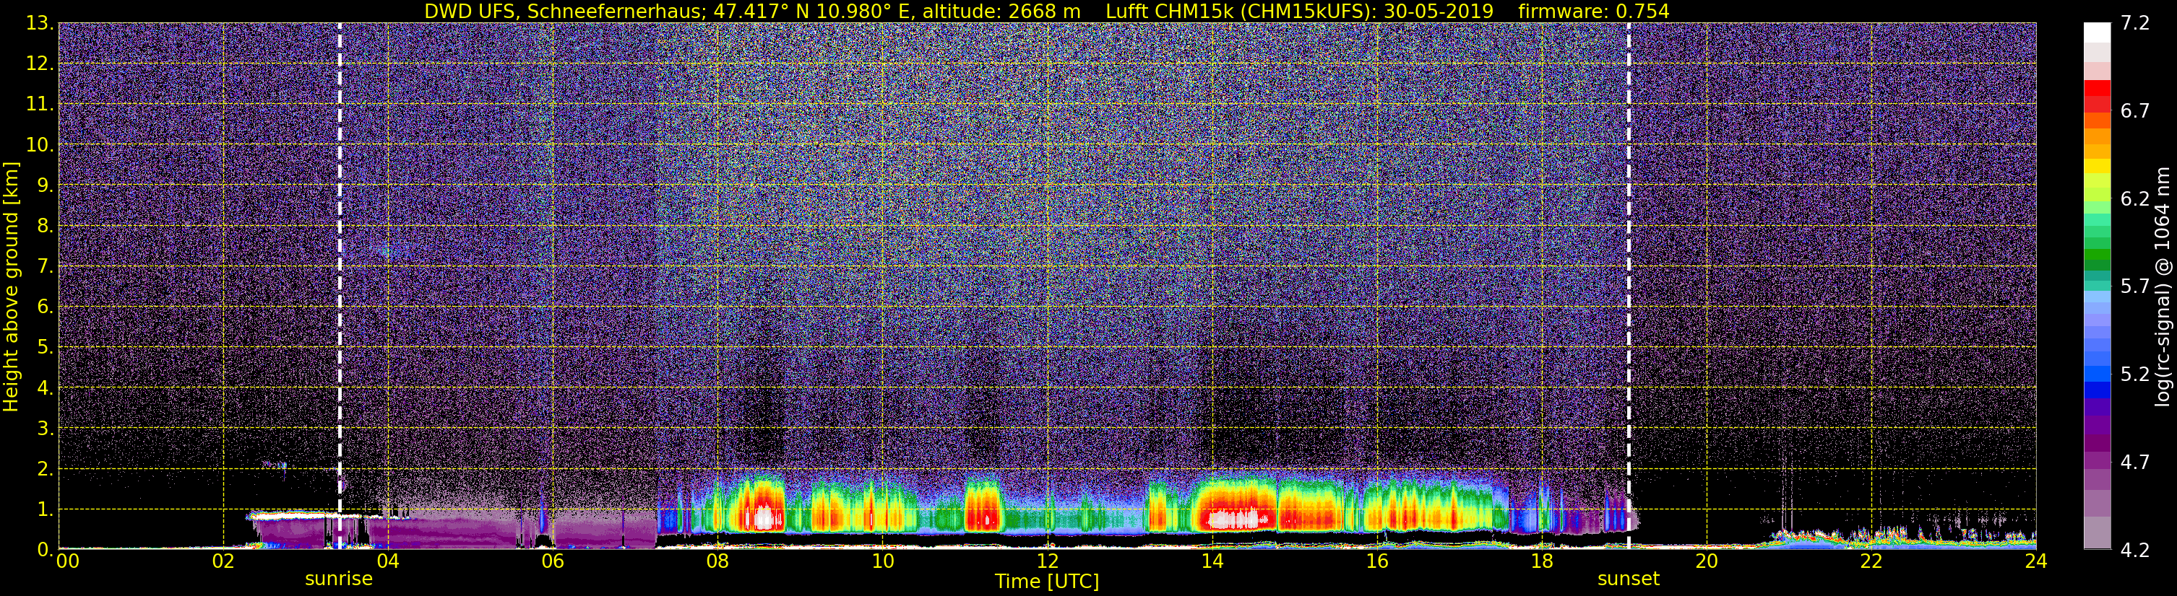Click the white top segment of the colorbar
The width and height of the screenshot is (2177, 596).
coord(2097,32)
